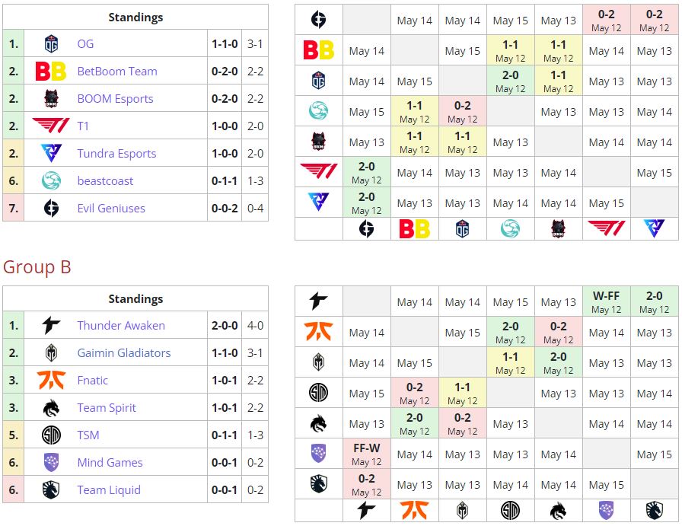The image size is (682, 526).
Task: Click Evil Geniuses logo beside its standings name
Action: click(51, 209)
